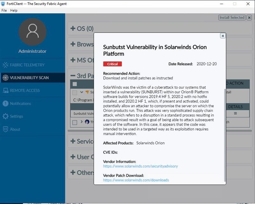This screenshot has height=204, width=255.
Task: Open the File menu
Action: 4,10
